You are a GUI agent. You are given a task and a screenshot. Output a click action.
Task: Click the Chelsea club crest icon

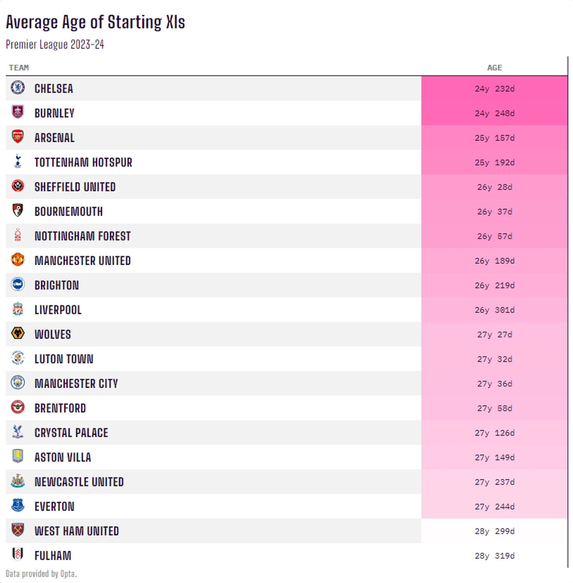(x=18, y=87)
